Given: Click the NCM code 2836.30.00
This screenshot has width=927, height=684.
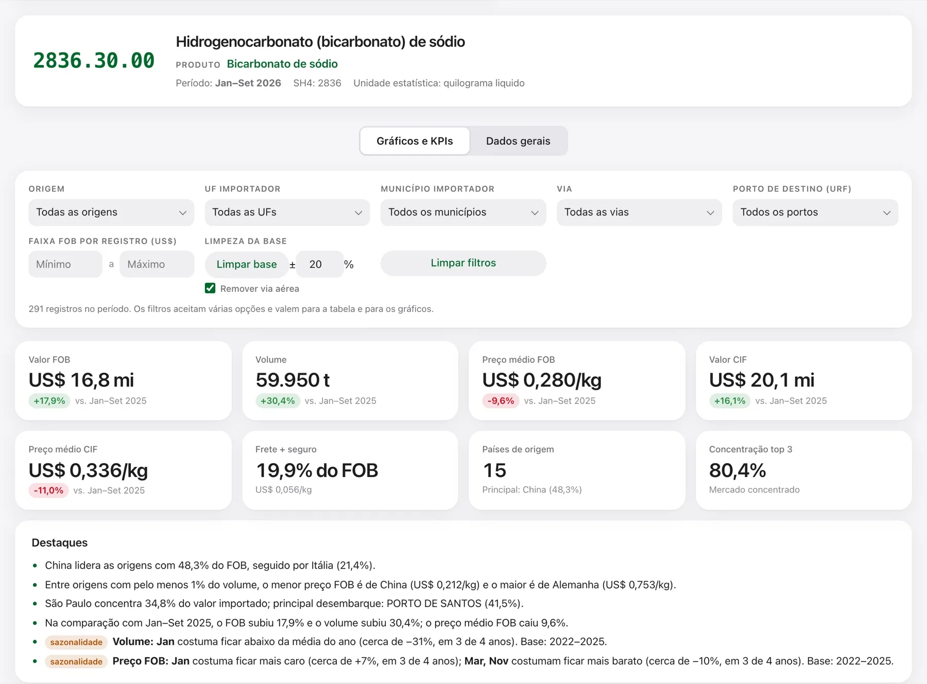Looking at the screenshot, I should 94,61.
